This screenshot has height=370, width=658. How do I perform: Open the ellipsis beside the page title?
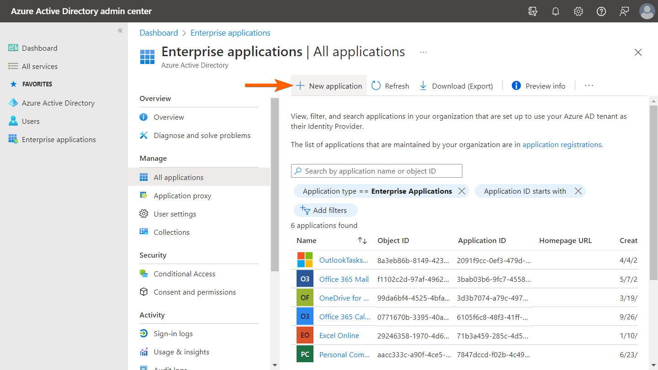(423, 53)
